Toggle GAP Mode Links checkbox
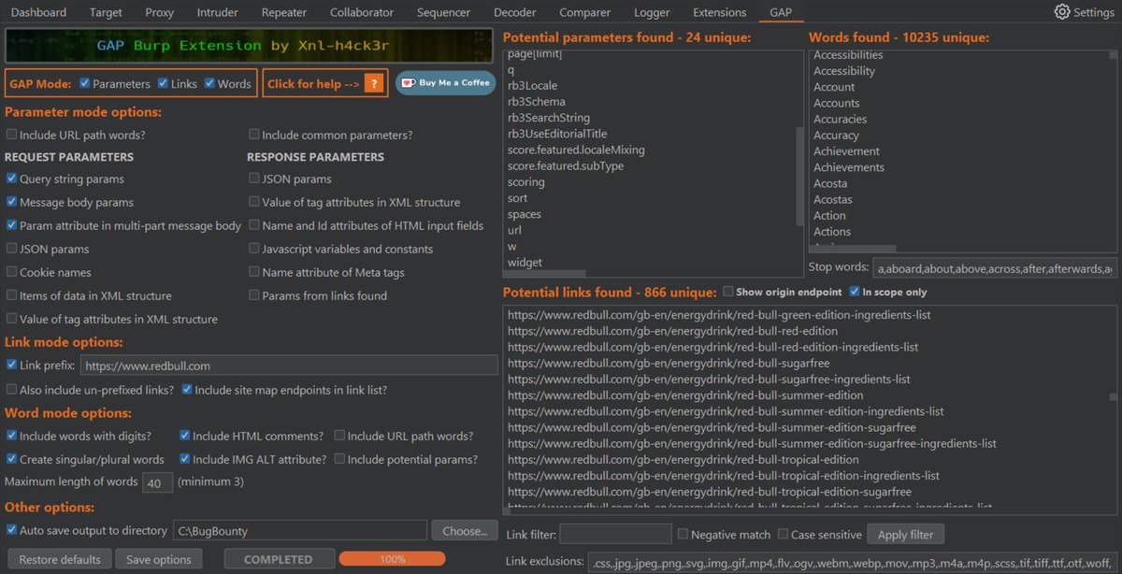 coord(163,83)
